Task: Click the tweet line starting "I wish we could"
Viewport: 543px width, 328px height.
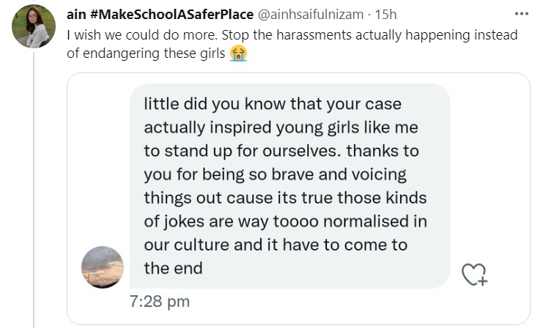Action: (292, 35)
